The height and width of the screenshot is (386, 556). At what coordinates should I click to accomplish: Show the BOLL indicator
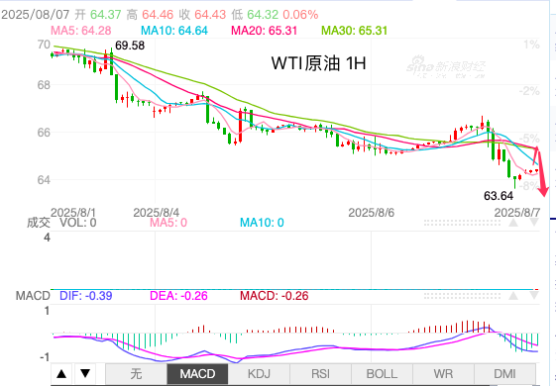(382, 373)
